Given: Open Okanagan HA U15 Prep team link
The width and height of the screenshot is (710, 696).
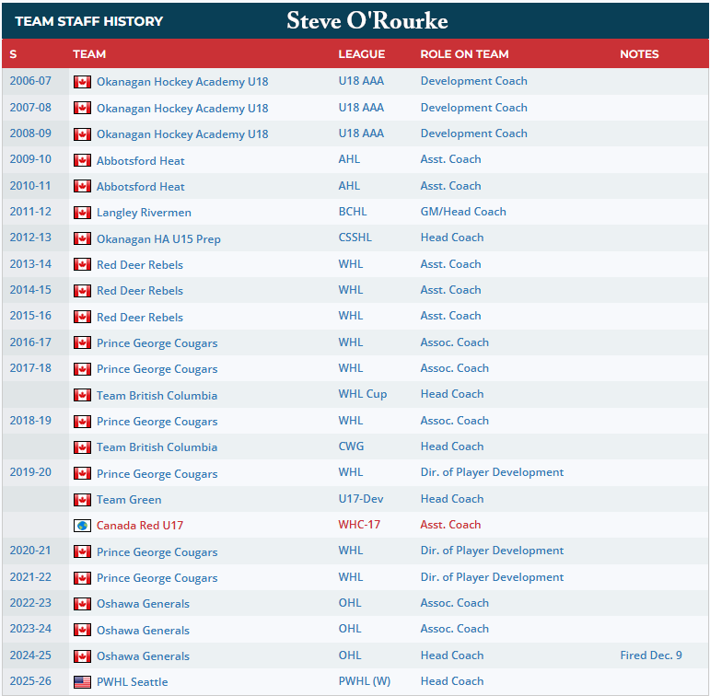Looking at the screenshot, I should [x=158, y=239].
